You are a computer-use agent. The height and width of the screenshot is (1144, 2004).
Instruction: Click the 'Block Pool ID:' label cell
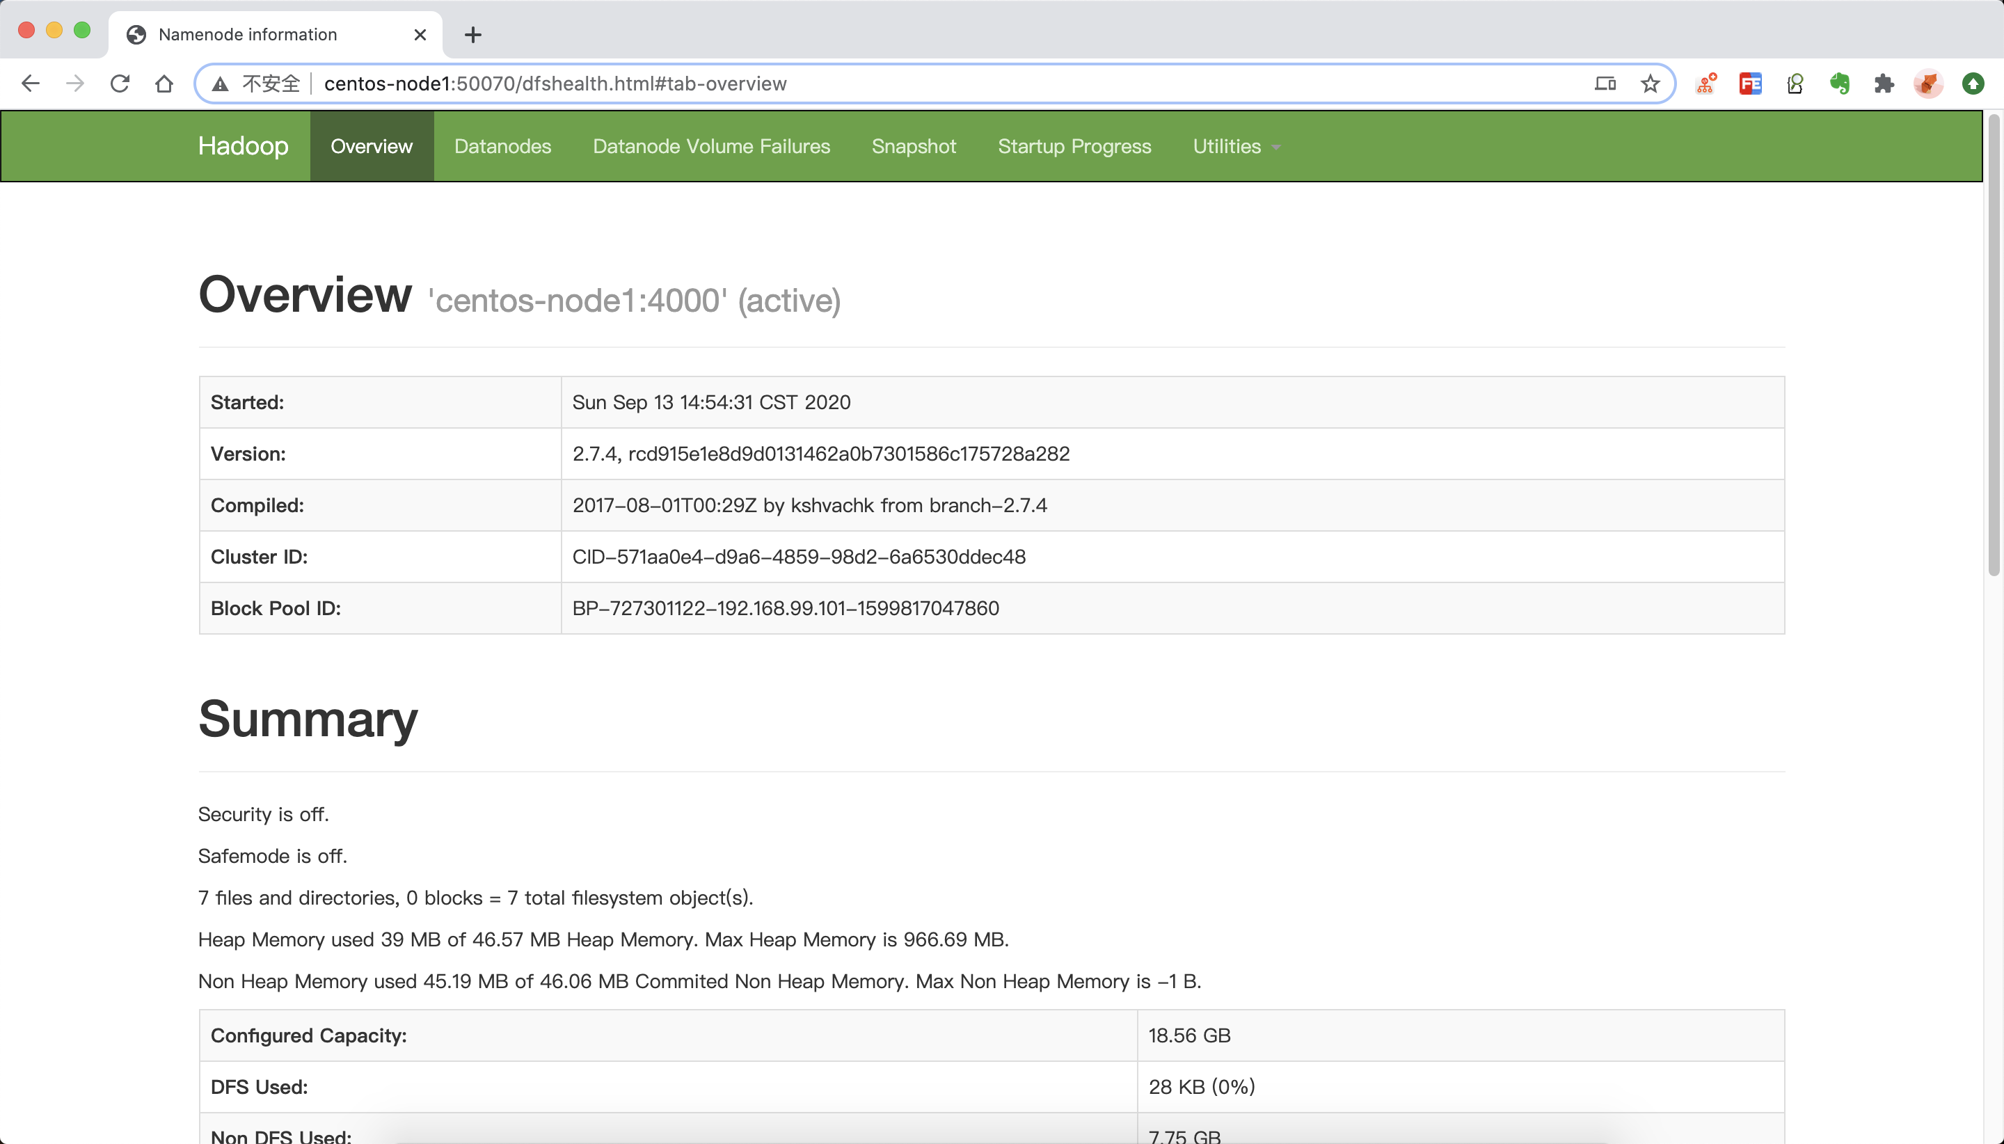pyautogui.click(x=380, y=608)
